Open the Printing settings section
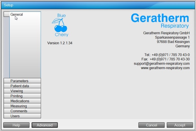196x131 pixels. click(x=22, y=96)
